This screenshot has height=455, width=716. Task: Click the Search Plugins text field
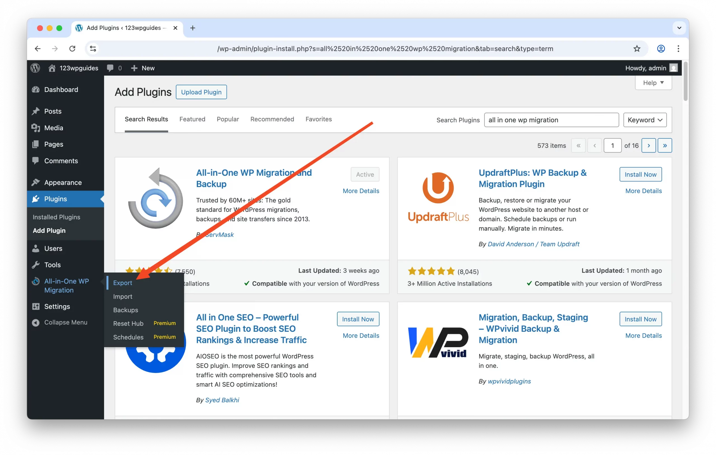click(551, 120)
